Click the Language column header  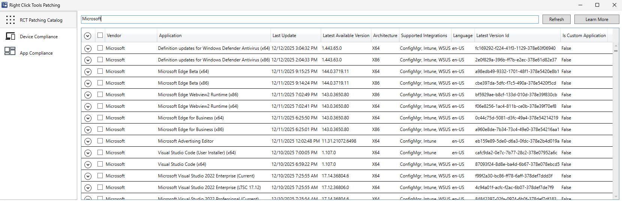(463, 36)
